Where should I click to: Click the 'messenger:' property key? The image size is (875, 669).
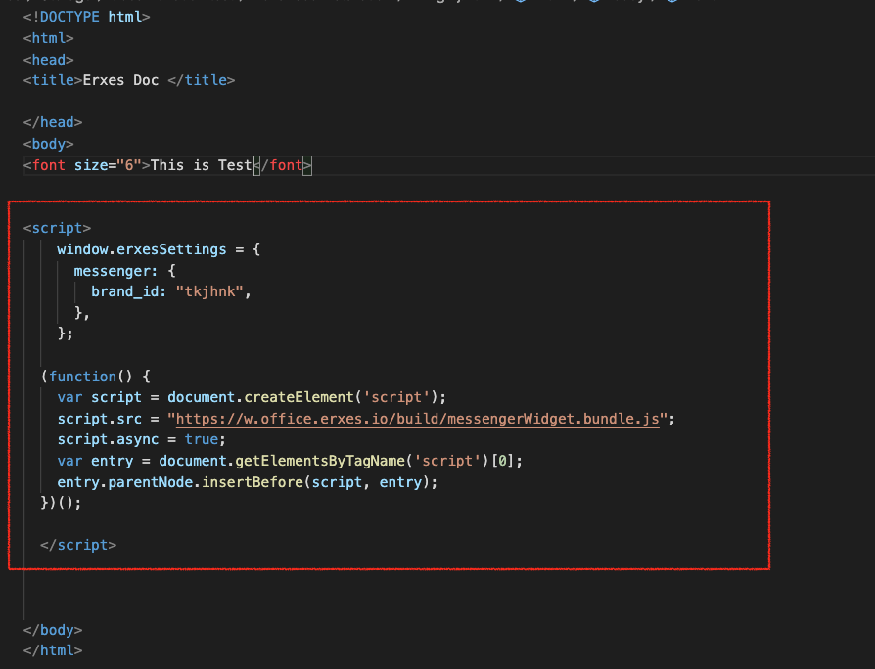tap(116, 271)
